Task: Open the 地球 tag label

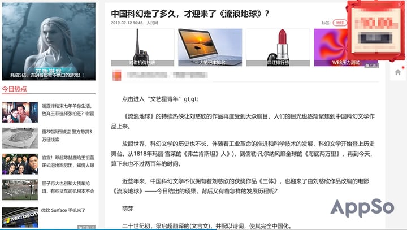Action: (340, 23)
